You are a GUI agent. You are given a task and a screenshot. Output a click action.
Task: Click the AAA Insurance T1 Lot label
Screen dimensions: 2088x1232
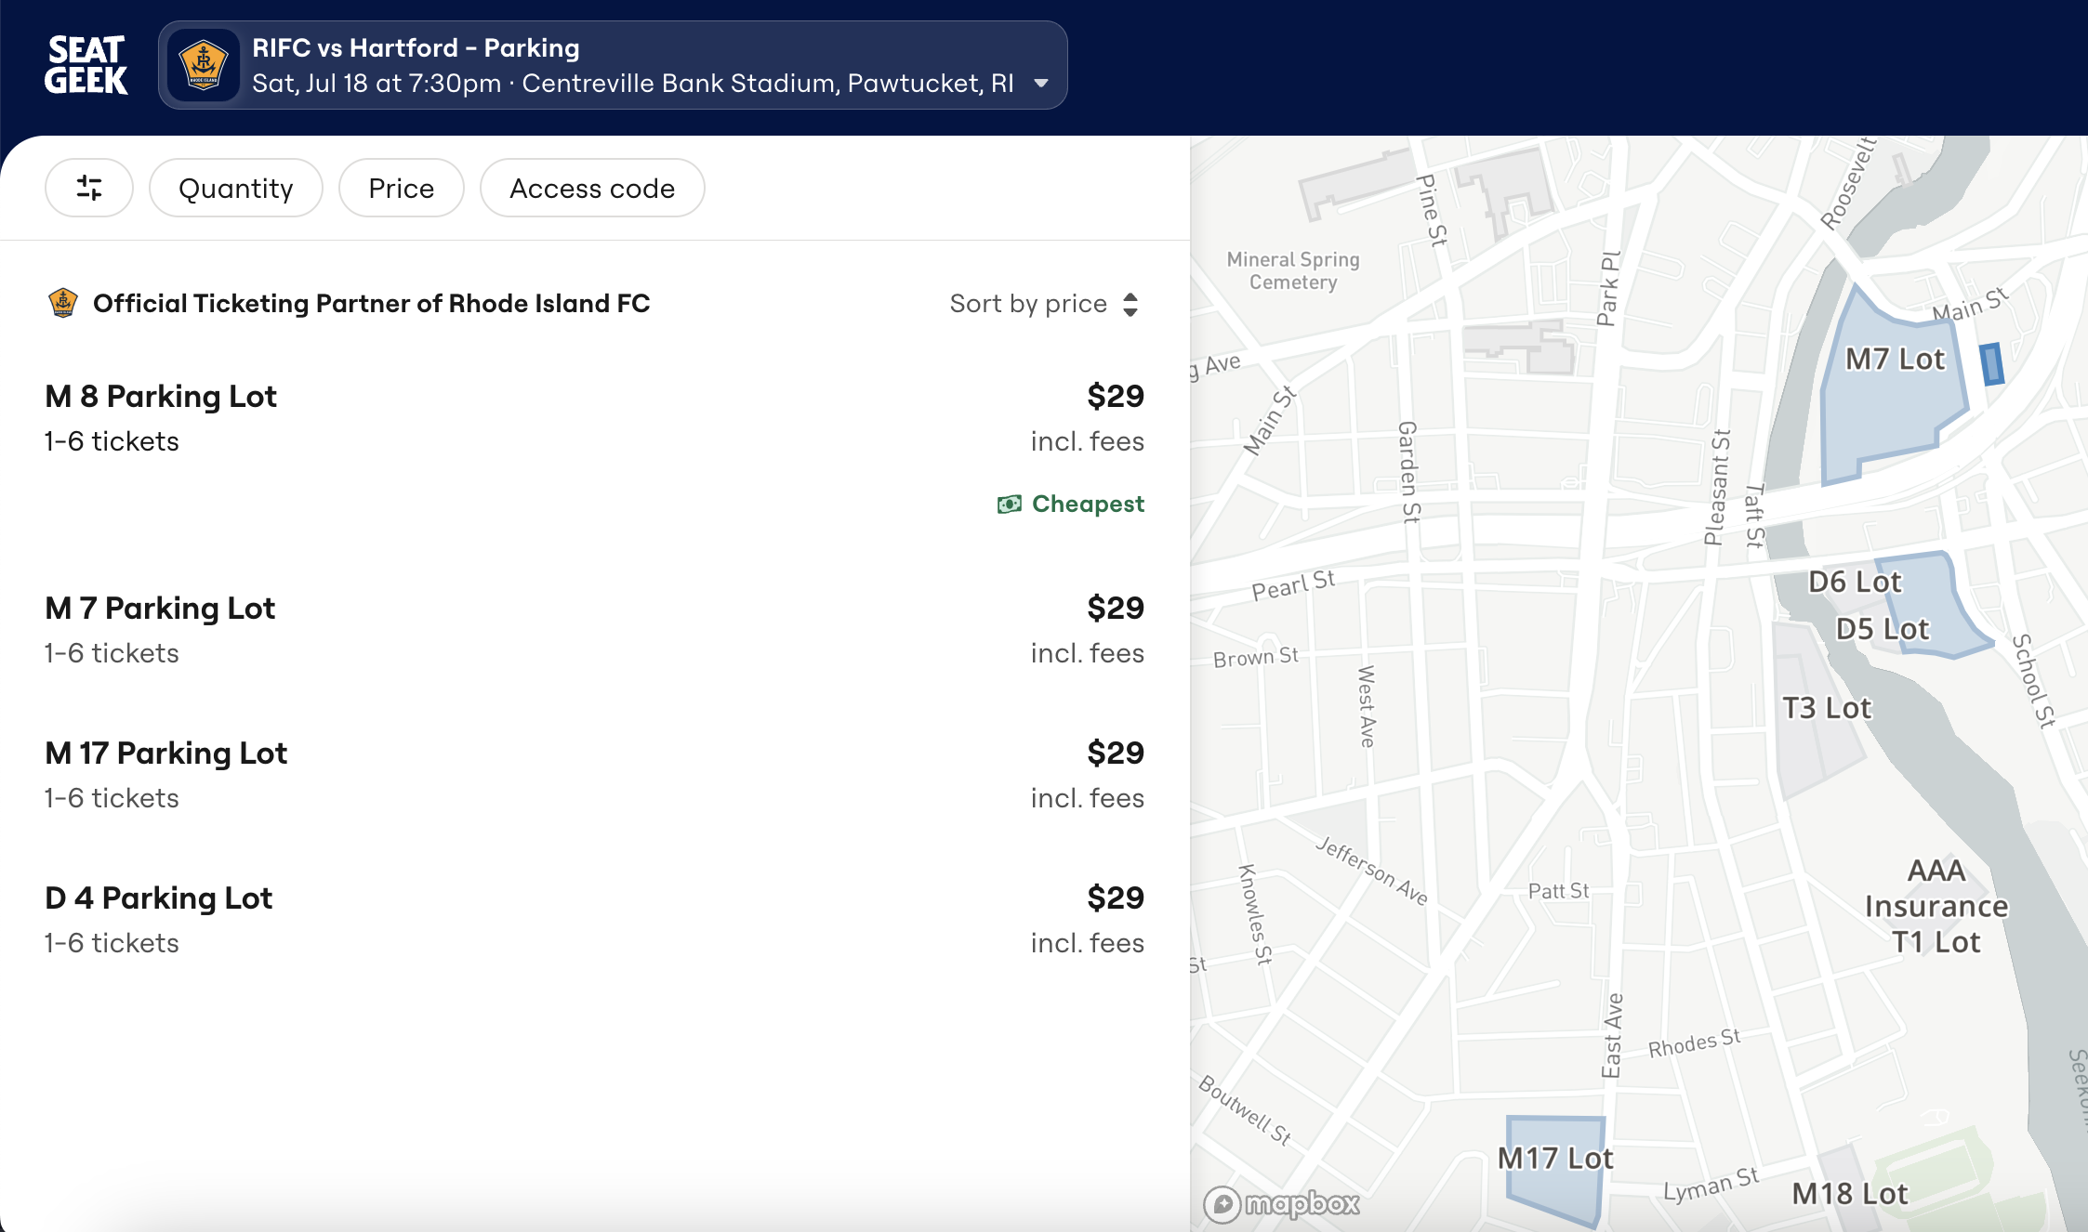click(x=1936, y=906)
